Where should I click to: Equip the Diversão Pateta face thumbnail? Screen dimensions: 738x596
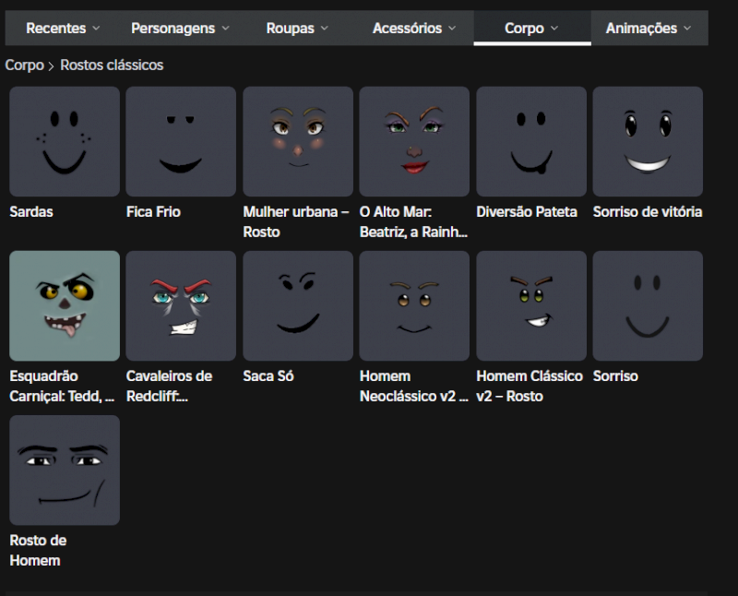click(531, 141)
